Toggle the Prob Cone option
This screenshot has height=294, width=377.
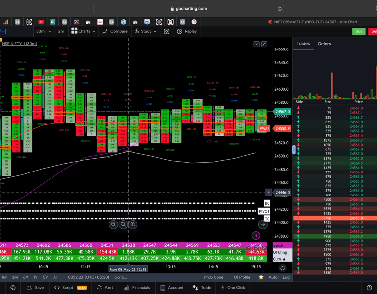(214, 277)
